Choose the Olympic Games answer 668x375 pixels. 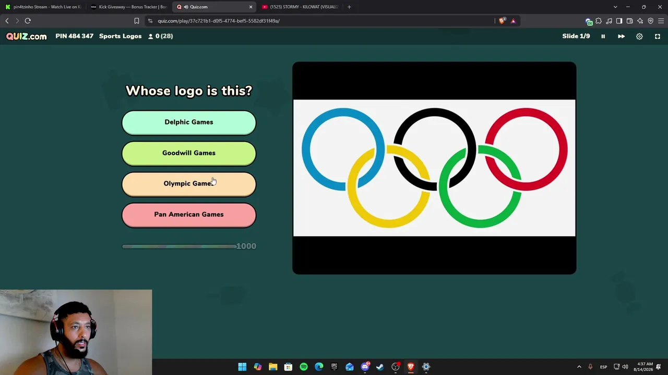click(x=189, y=184)
